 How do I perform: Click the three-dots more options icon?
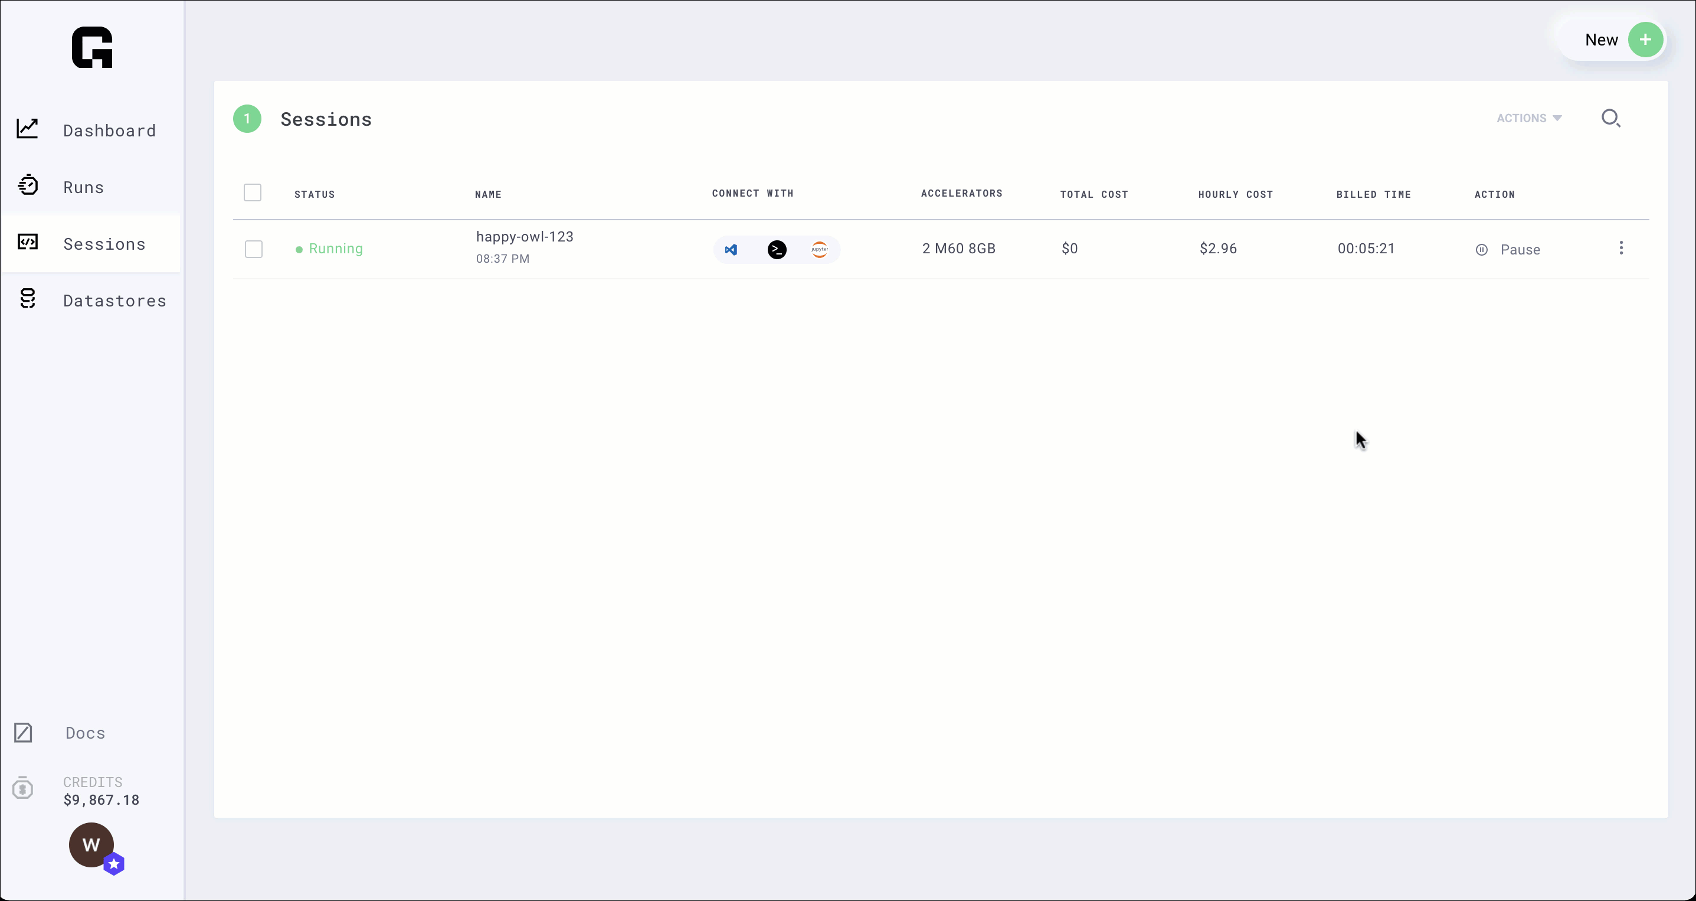pyautogui.click(x=1622, y=248)
